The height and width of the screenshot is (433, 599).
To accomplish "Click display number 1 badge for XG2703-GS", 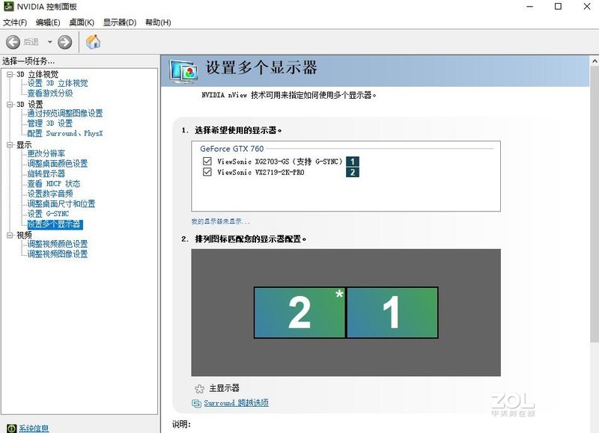I will (x=353, y=162).
